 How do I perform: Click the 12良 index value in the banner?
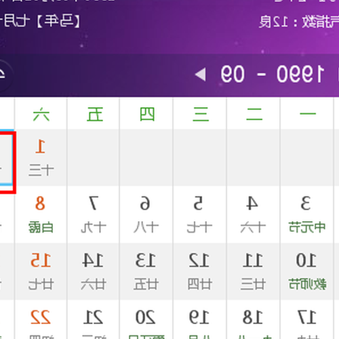[273, 22]
